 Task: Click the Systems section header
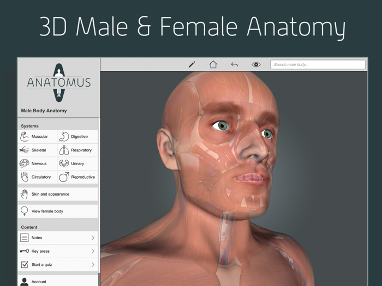point(29,126)
